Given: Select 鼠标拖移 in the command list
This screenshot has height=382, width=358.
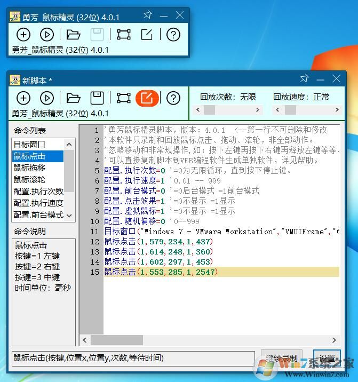Looking at the screenshot, I should (x=38, y=168).
